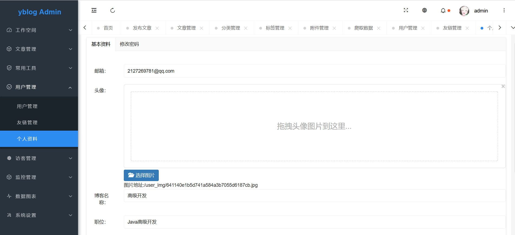
Task: Click the 职位 input field
Action: pos(315,222)
